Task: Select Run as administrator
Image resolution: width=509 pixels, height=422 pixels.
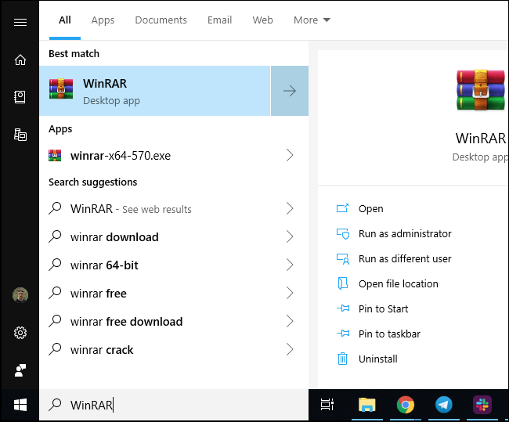Action: [x=404, y=233]
